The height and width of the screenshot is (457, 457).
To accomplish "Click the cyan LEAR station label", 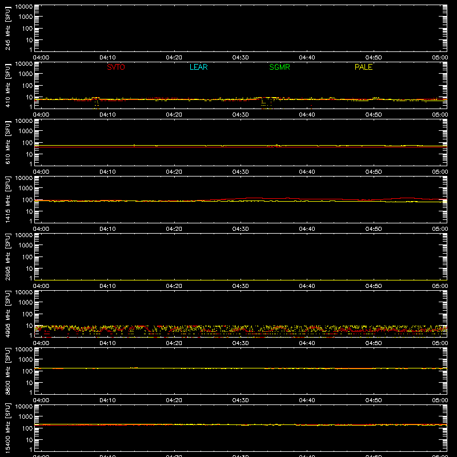I will (x=198, y=67).
